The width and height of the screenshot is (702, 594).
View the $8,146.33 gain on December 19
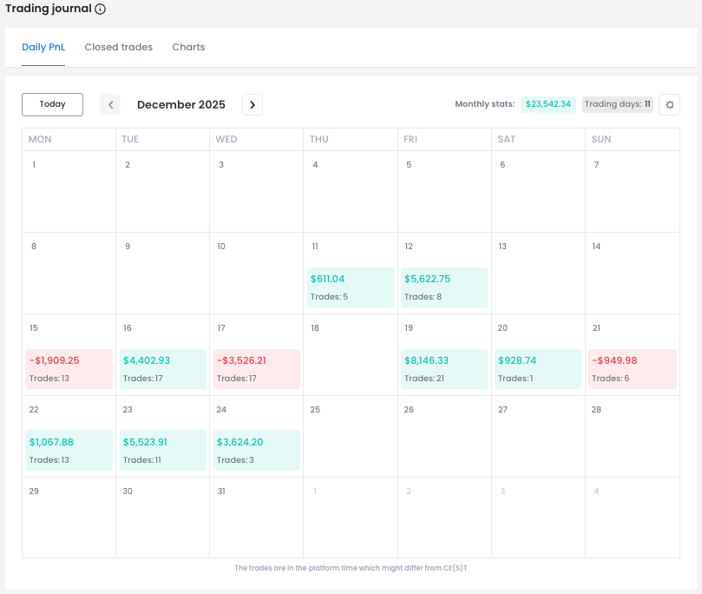pos(443,368)
